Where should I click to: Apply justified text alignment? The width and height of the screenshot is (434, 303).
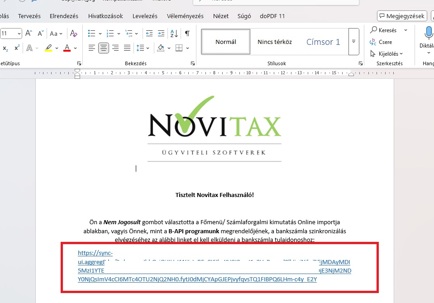127,48
